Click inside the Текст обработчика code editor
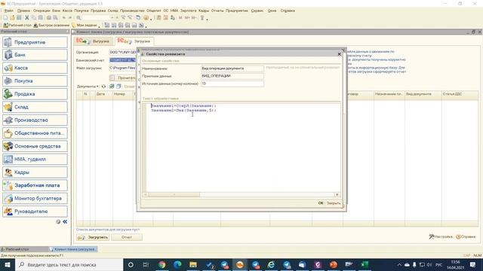Screen dimensions: 483x271 tap(243, 148)
